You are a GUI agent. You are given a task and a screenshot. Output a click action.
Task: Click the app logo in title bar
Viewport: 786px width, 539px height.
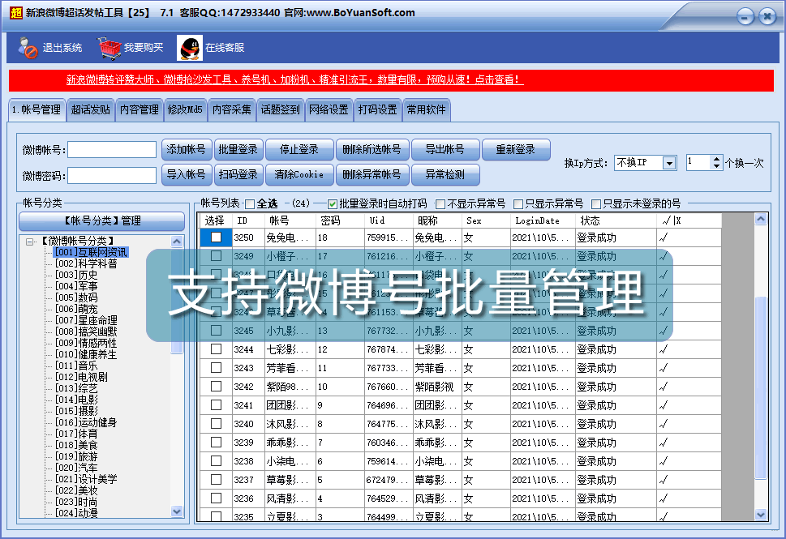point(16,12)
